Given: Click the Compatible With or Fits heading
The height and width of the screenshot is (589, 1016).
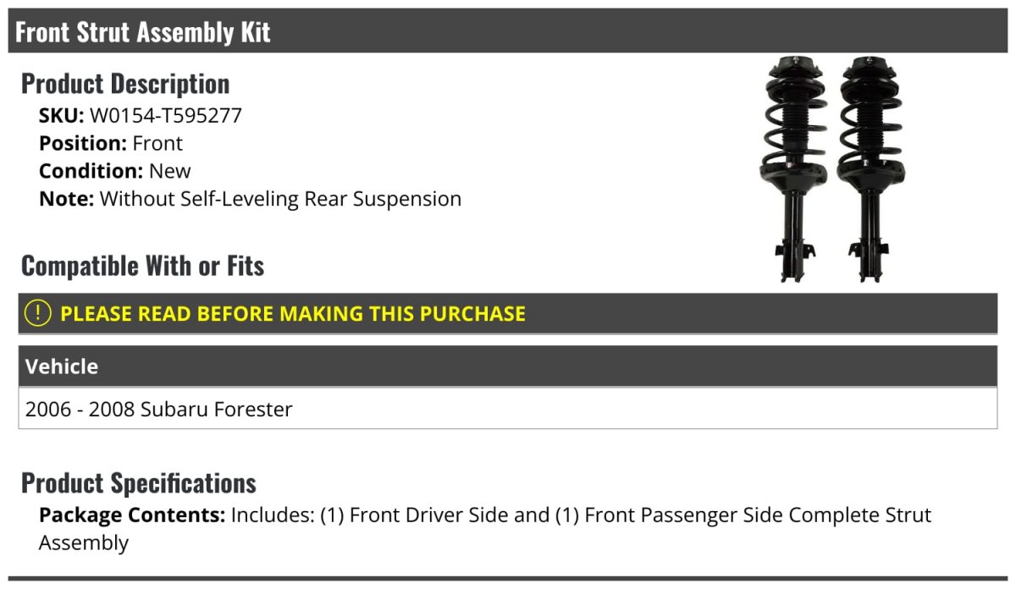Looking at the screenshot, I should 143,266.
